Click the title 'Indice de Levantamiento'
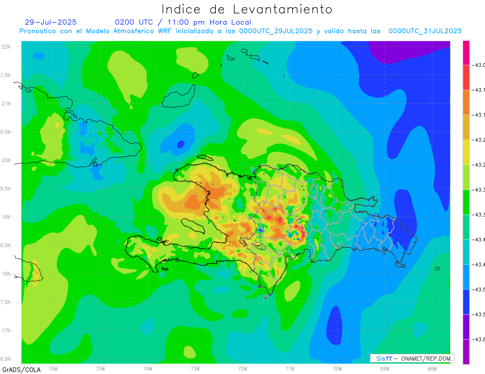 click(x=247, y=9)
